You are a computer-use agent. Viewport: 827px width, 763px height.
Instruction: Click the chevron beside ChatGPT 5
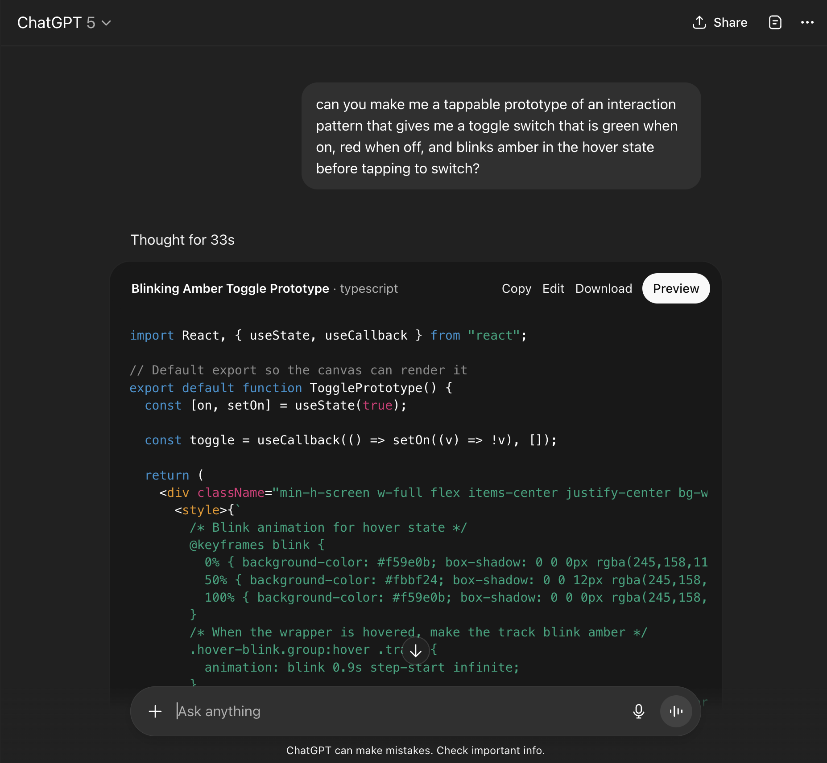click(106, 23)
